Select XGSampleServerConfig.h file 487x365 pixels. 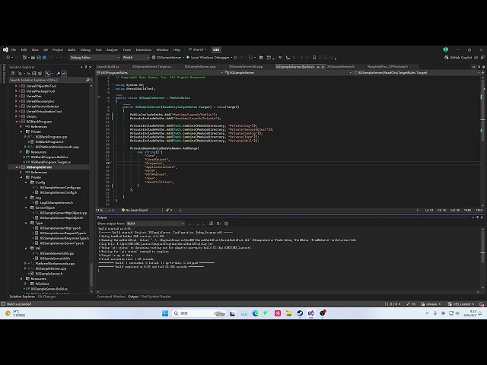(x=59, y=192)
